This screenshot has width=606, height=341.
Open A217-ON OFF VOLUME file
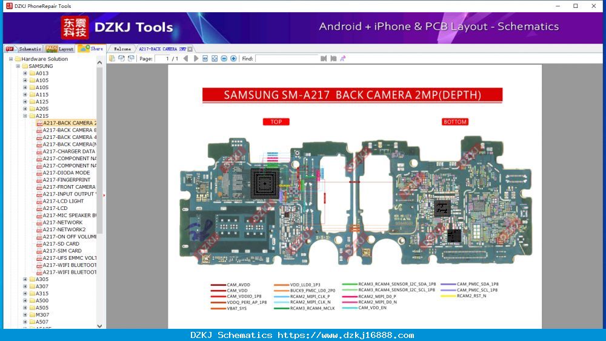pyautogui.click(x=70, y=237)
